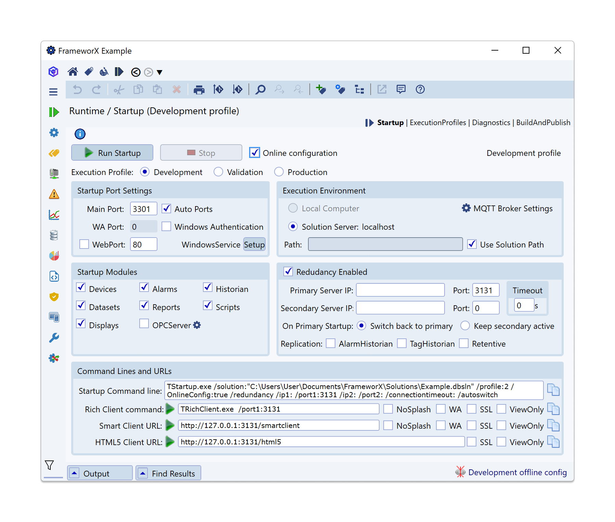
Task: Copy the Startup Command line text
Action: click(553, 390)
